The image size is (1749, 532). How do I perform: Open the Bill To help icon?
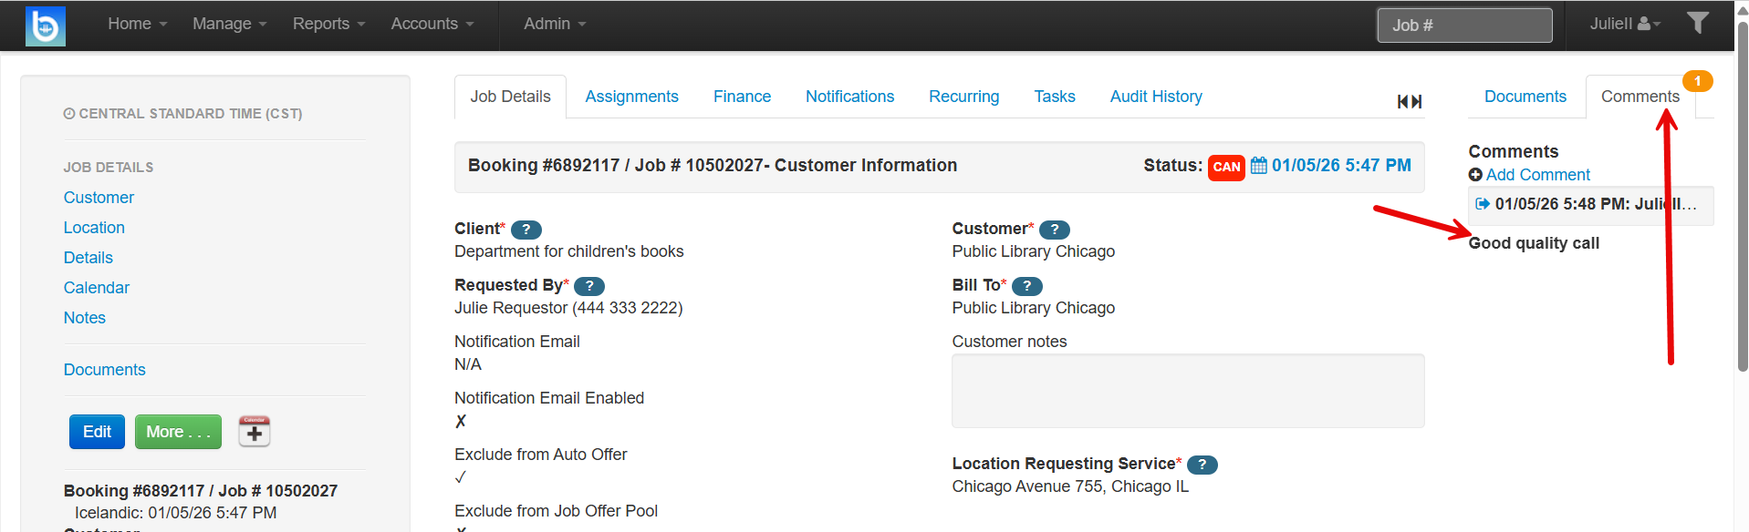(1027, 286)
